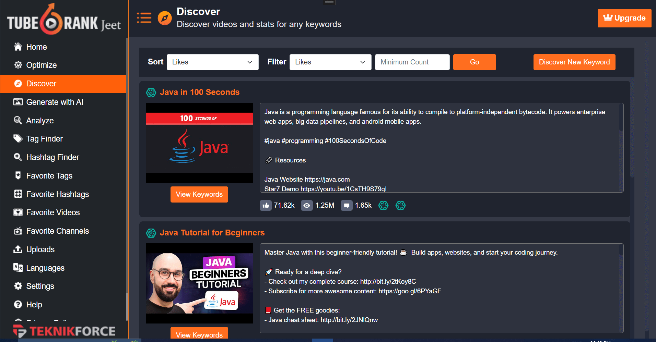Click the AI icon beside Java in 100 Seconds

click(151, 93)
